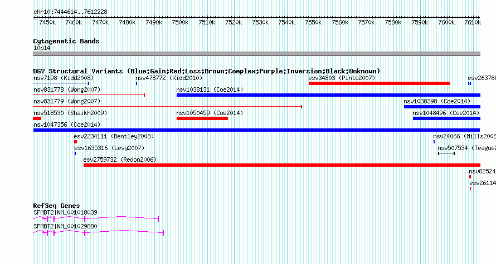Select nsv1038131 (Coe2014) blue gain bar
This screenshot has width=496, height=264.
pyautogui.click(x=328, y=95)
